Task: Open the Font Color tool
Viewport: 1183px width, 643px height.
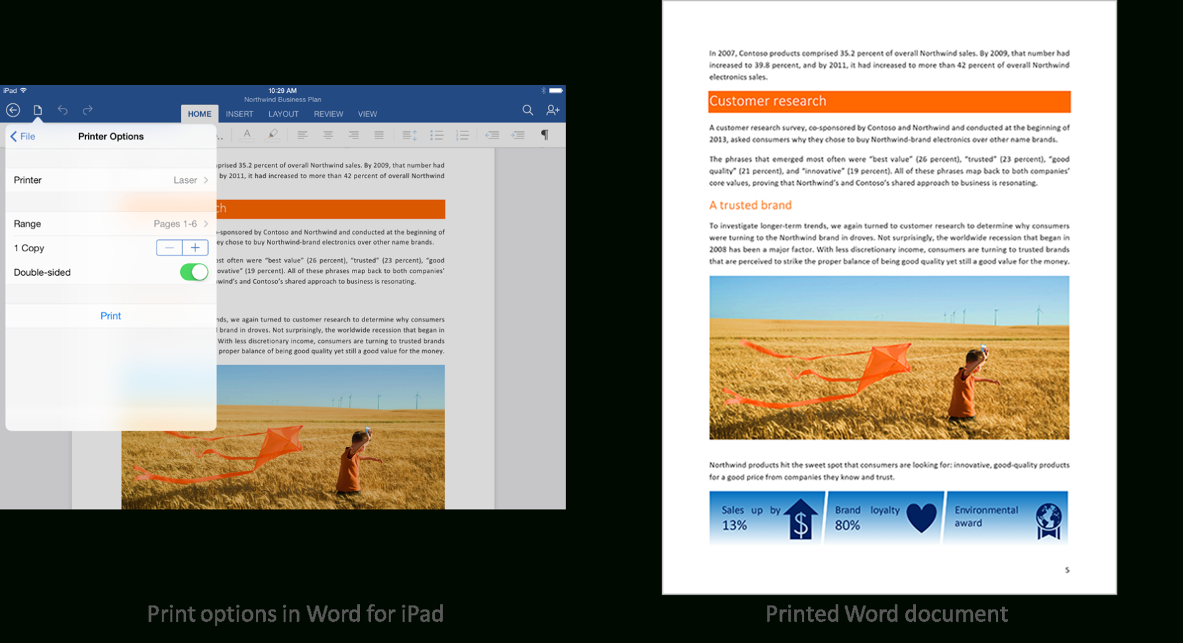Action: point(247,135)
